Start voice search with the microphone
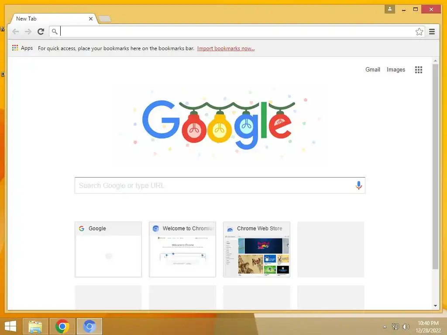 pyautogui.click(x=359, y=185)
